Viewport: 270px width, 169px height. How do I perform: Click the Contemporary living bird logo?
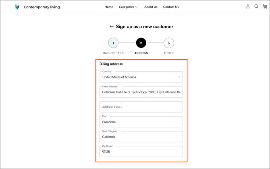[17, 7]
